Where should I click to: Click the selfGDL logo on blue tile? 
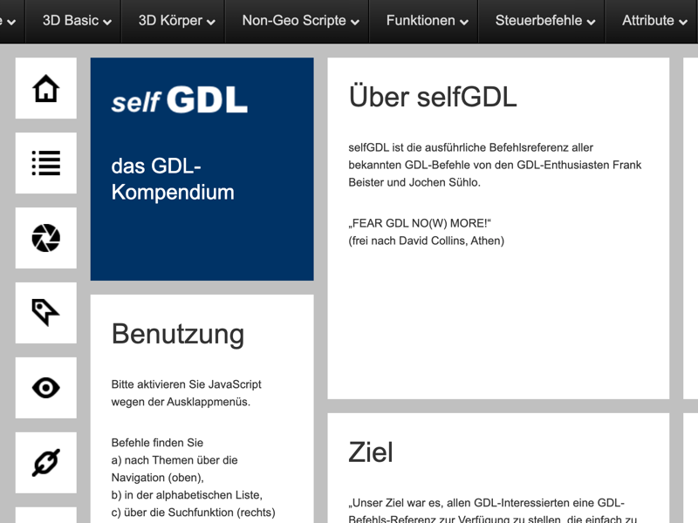[180, 100]
